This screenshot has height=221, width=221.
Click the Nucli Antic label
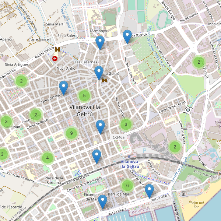point(66,69)
